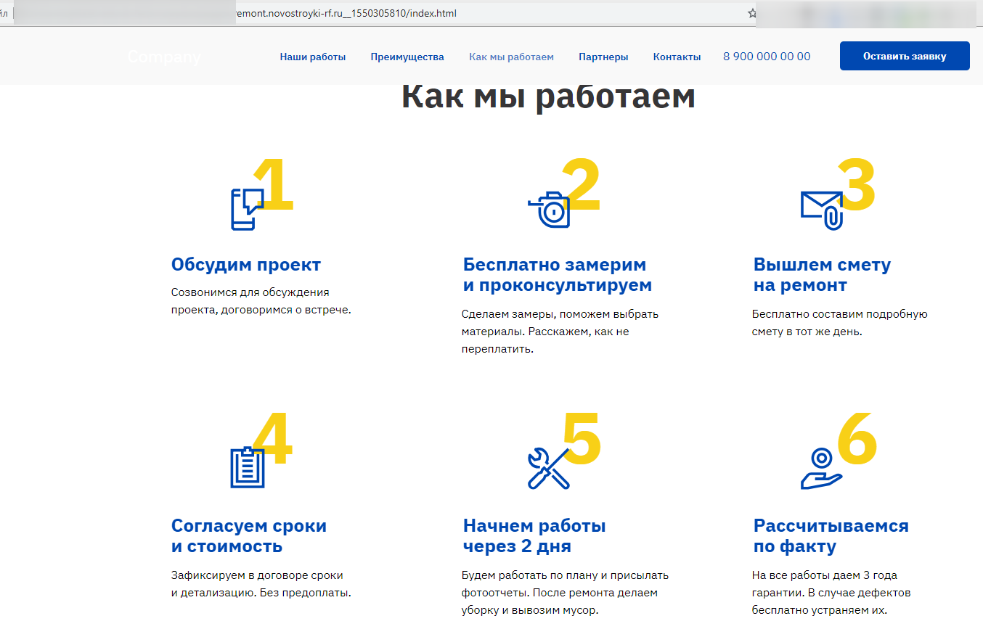Click the Company logo in the header
983x637 pixels.
[x=164, y=57]
